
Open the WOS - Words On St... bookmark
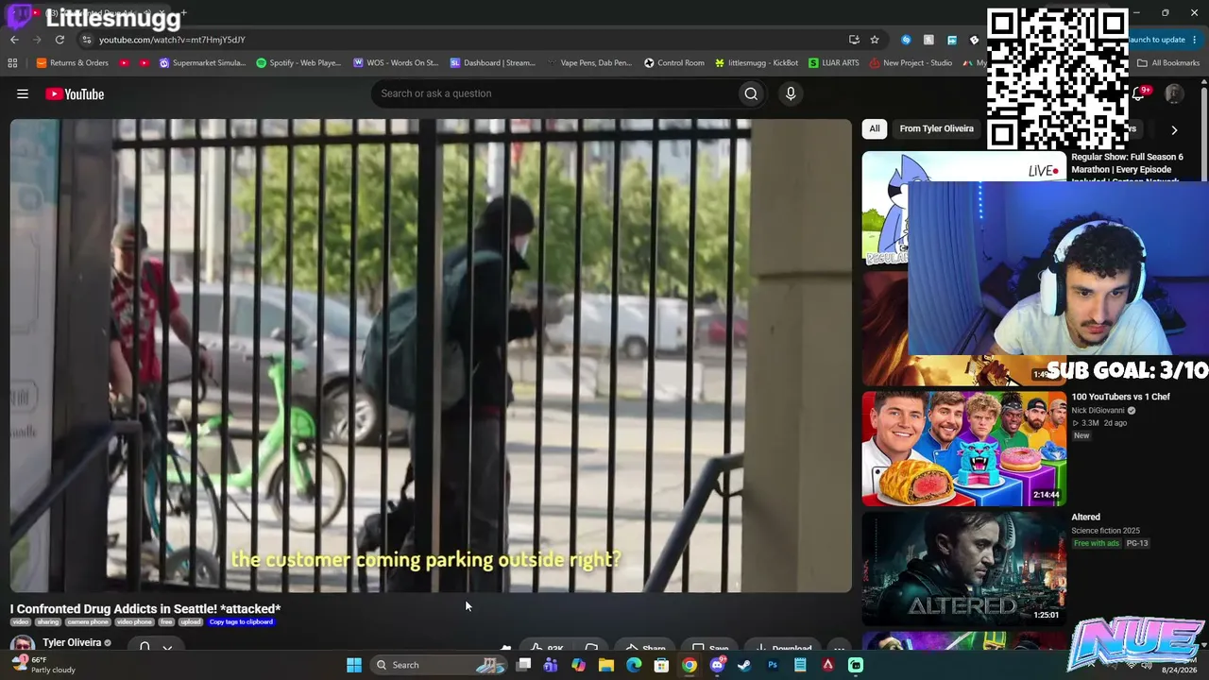tap(396, 63)
